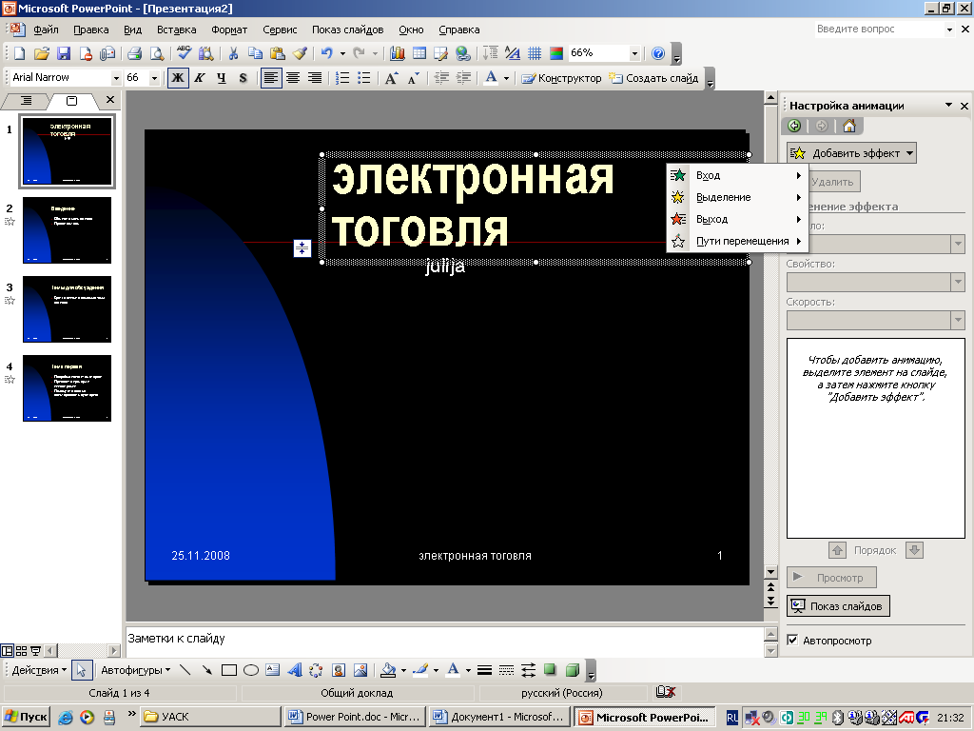Align text right
This screenshot has width=974, height=731.
[315, 78]
